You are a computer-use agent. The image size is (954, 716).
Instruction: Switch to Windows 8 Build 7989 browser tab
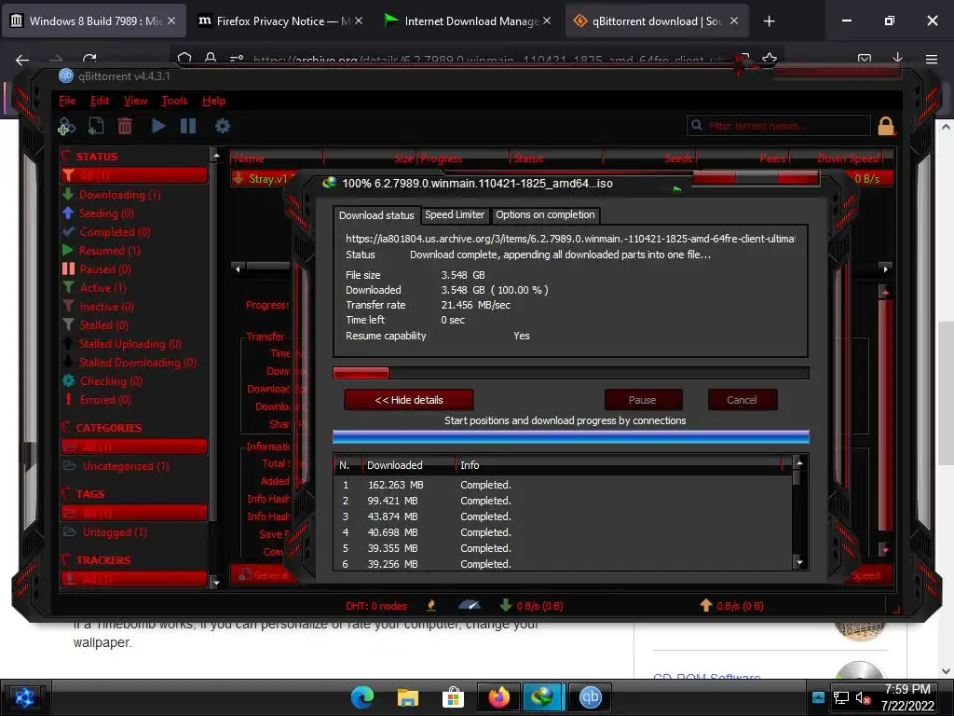(x=92, y=21)
